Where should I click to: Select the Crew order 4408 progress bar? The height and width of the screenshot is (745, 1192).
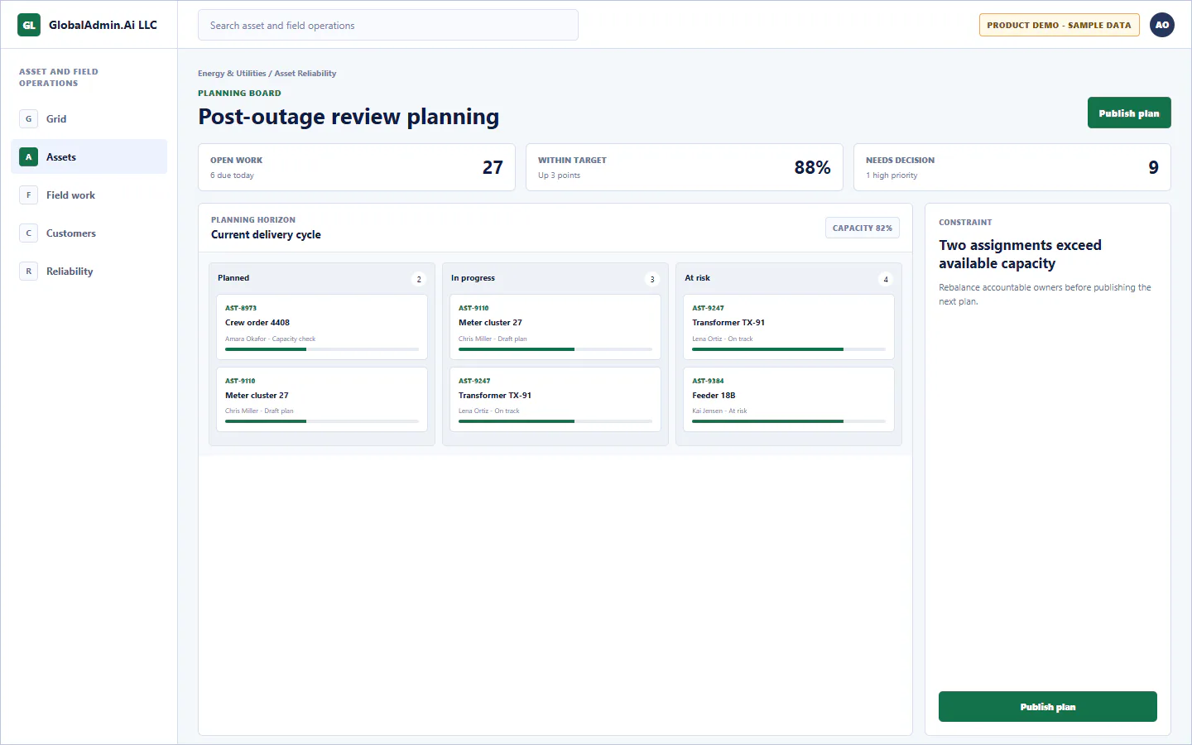(322, 349)
